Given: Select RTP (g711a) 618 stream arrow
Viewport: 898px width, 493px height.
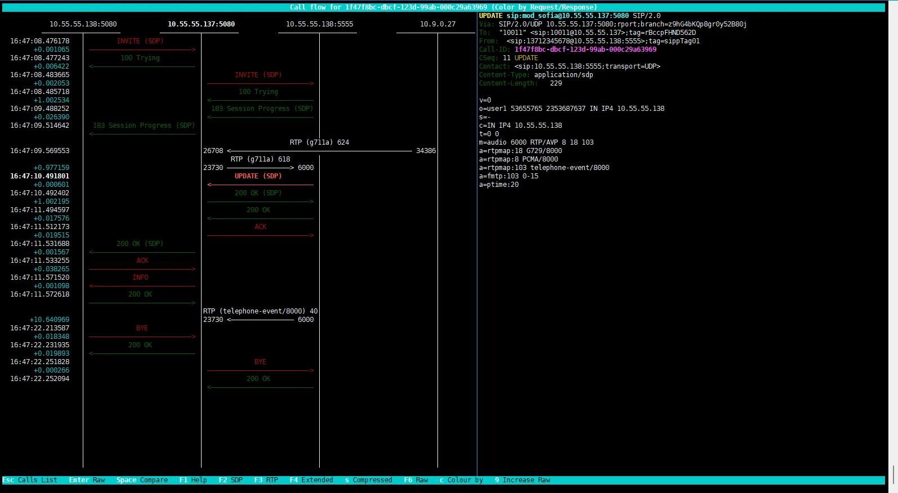Looking at the screenshot, I should pos(260,168).
